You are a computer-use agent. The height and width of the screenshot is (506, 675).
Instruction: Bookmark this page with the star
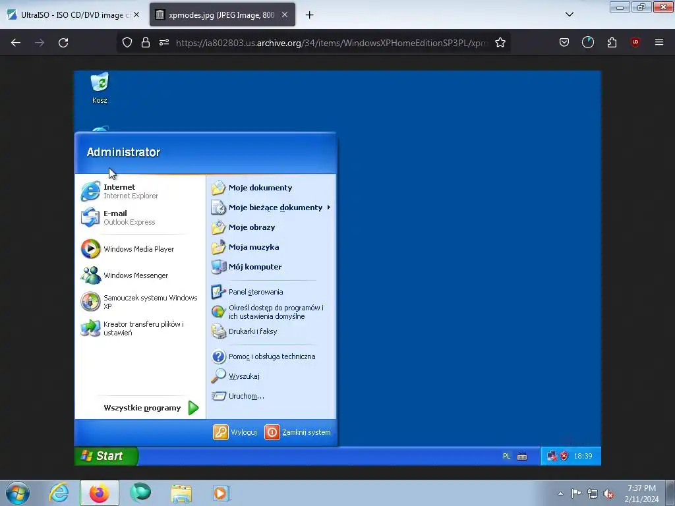[500, 43]
